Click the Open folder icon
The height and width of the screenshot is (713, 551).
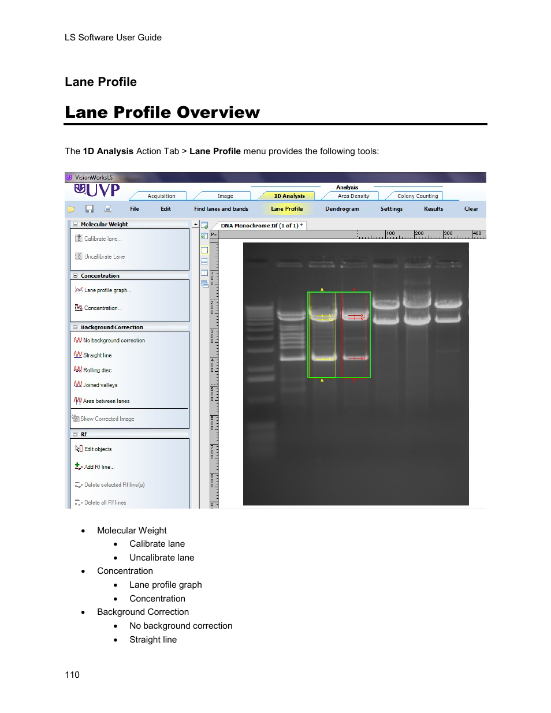click(71, 209)
